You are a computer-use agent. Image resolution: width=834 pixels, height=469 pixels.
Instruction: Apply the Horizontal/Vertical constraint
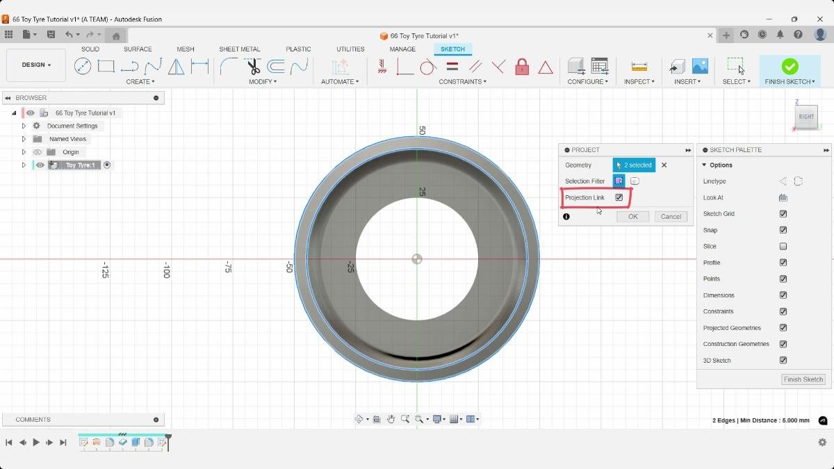point(382,67)
